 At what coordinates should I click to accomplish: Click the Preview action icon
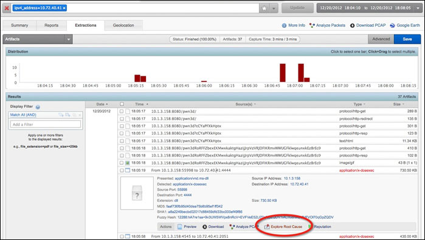pyautogui.click(x=180, y=227)
